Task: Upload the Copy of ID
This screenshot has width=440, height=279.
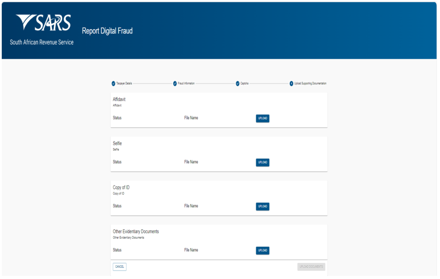Action: coord(263,206)
